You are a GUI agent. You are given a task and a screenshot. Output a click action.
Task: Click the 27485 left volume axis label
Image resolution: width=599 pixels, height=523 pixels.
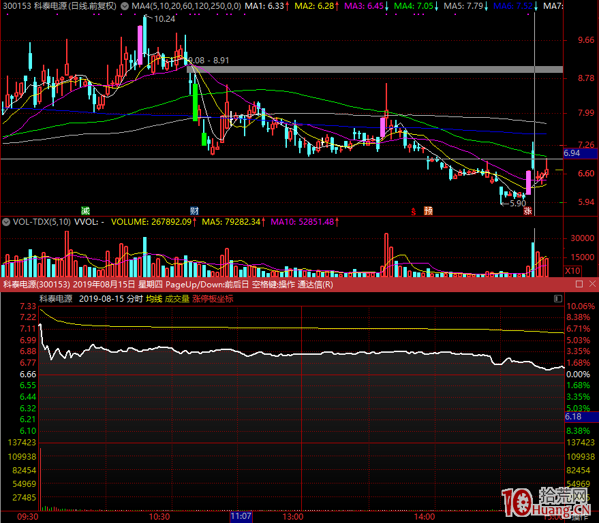pyautogui.click(x=24, y=497)
